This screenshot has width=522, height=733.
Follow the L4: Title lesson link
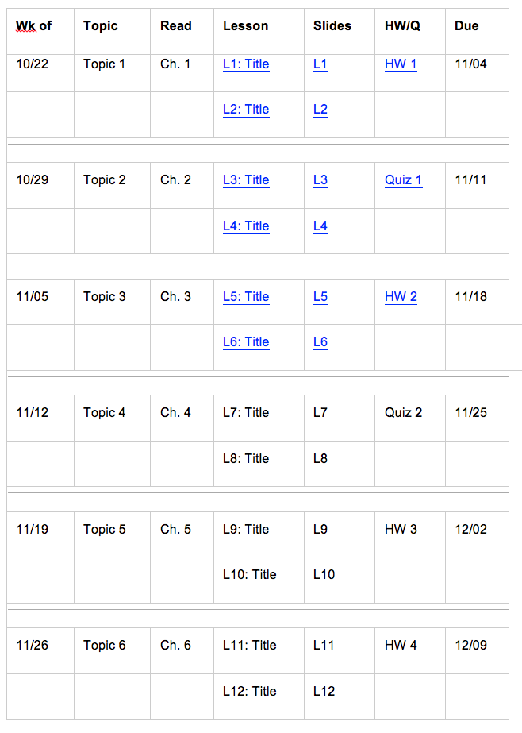tap(246, 226)
